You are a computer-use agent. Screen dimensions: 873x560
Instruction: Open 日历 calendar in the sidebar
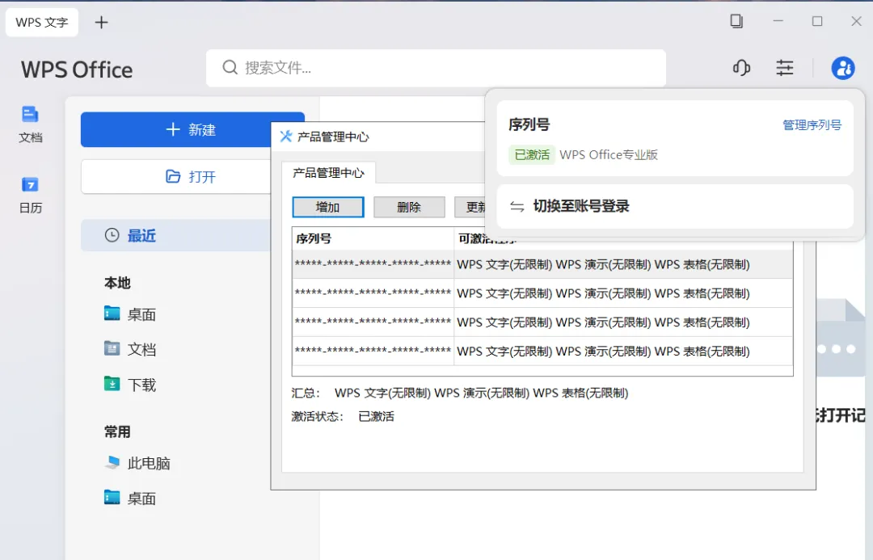(x=30, y=196)
